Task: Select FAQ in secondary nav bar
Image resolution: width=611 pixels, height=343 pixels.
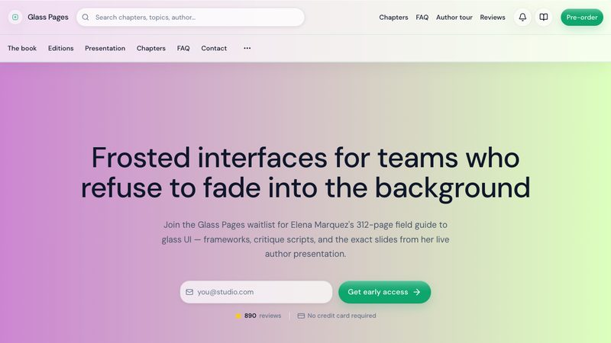Action: coord(183,48)
